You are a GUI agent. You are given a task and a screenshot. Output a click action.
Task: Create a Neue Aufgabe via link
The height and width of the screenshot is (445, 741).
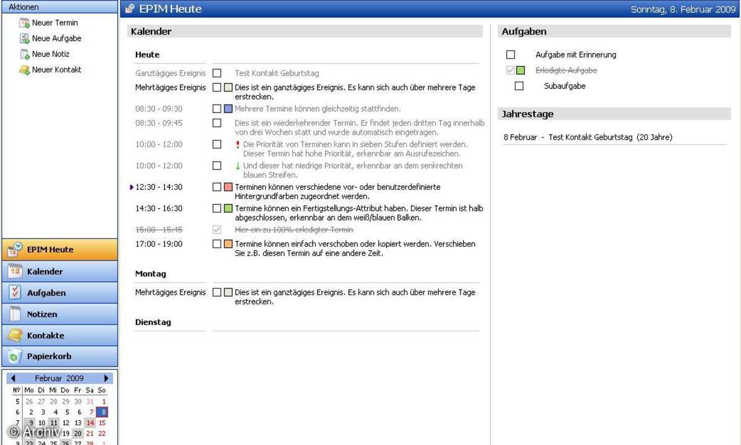[x=57, y=38]
